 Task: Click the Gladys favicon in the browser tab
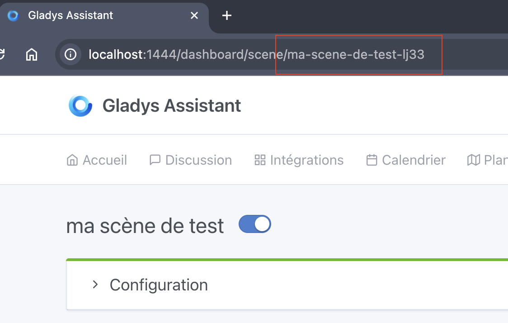point(14,16)
